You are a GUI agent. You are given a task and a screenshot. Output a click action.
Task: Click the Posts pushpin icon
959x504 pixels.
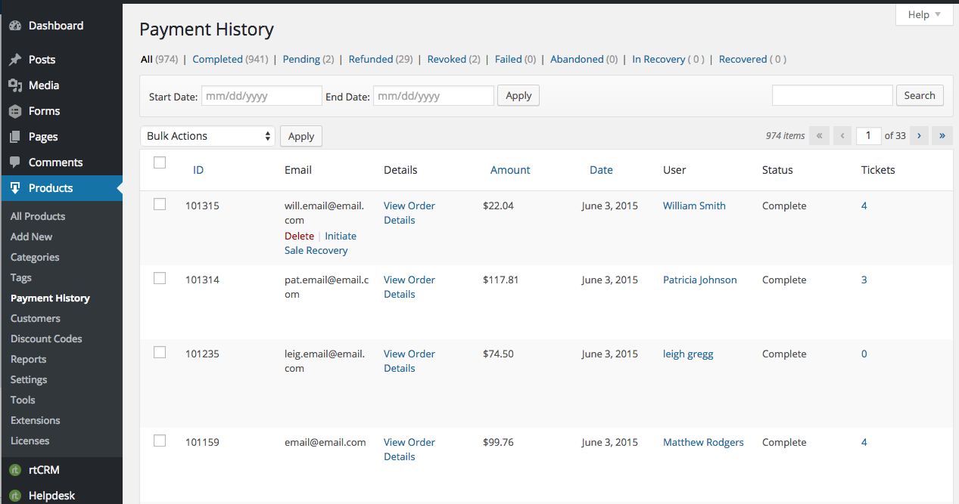point(15,60)
